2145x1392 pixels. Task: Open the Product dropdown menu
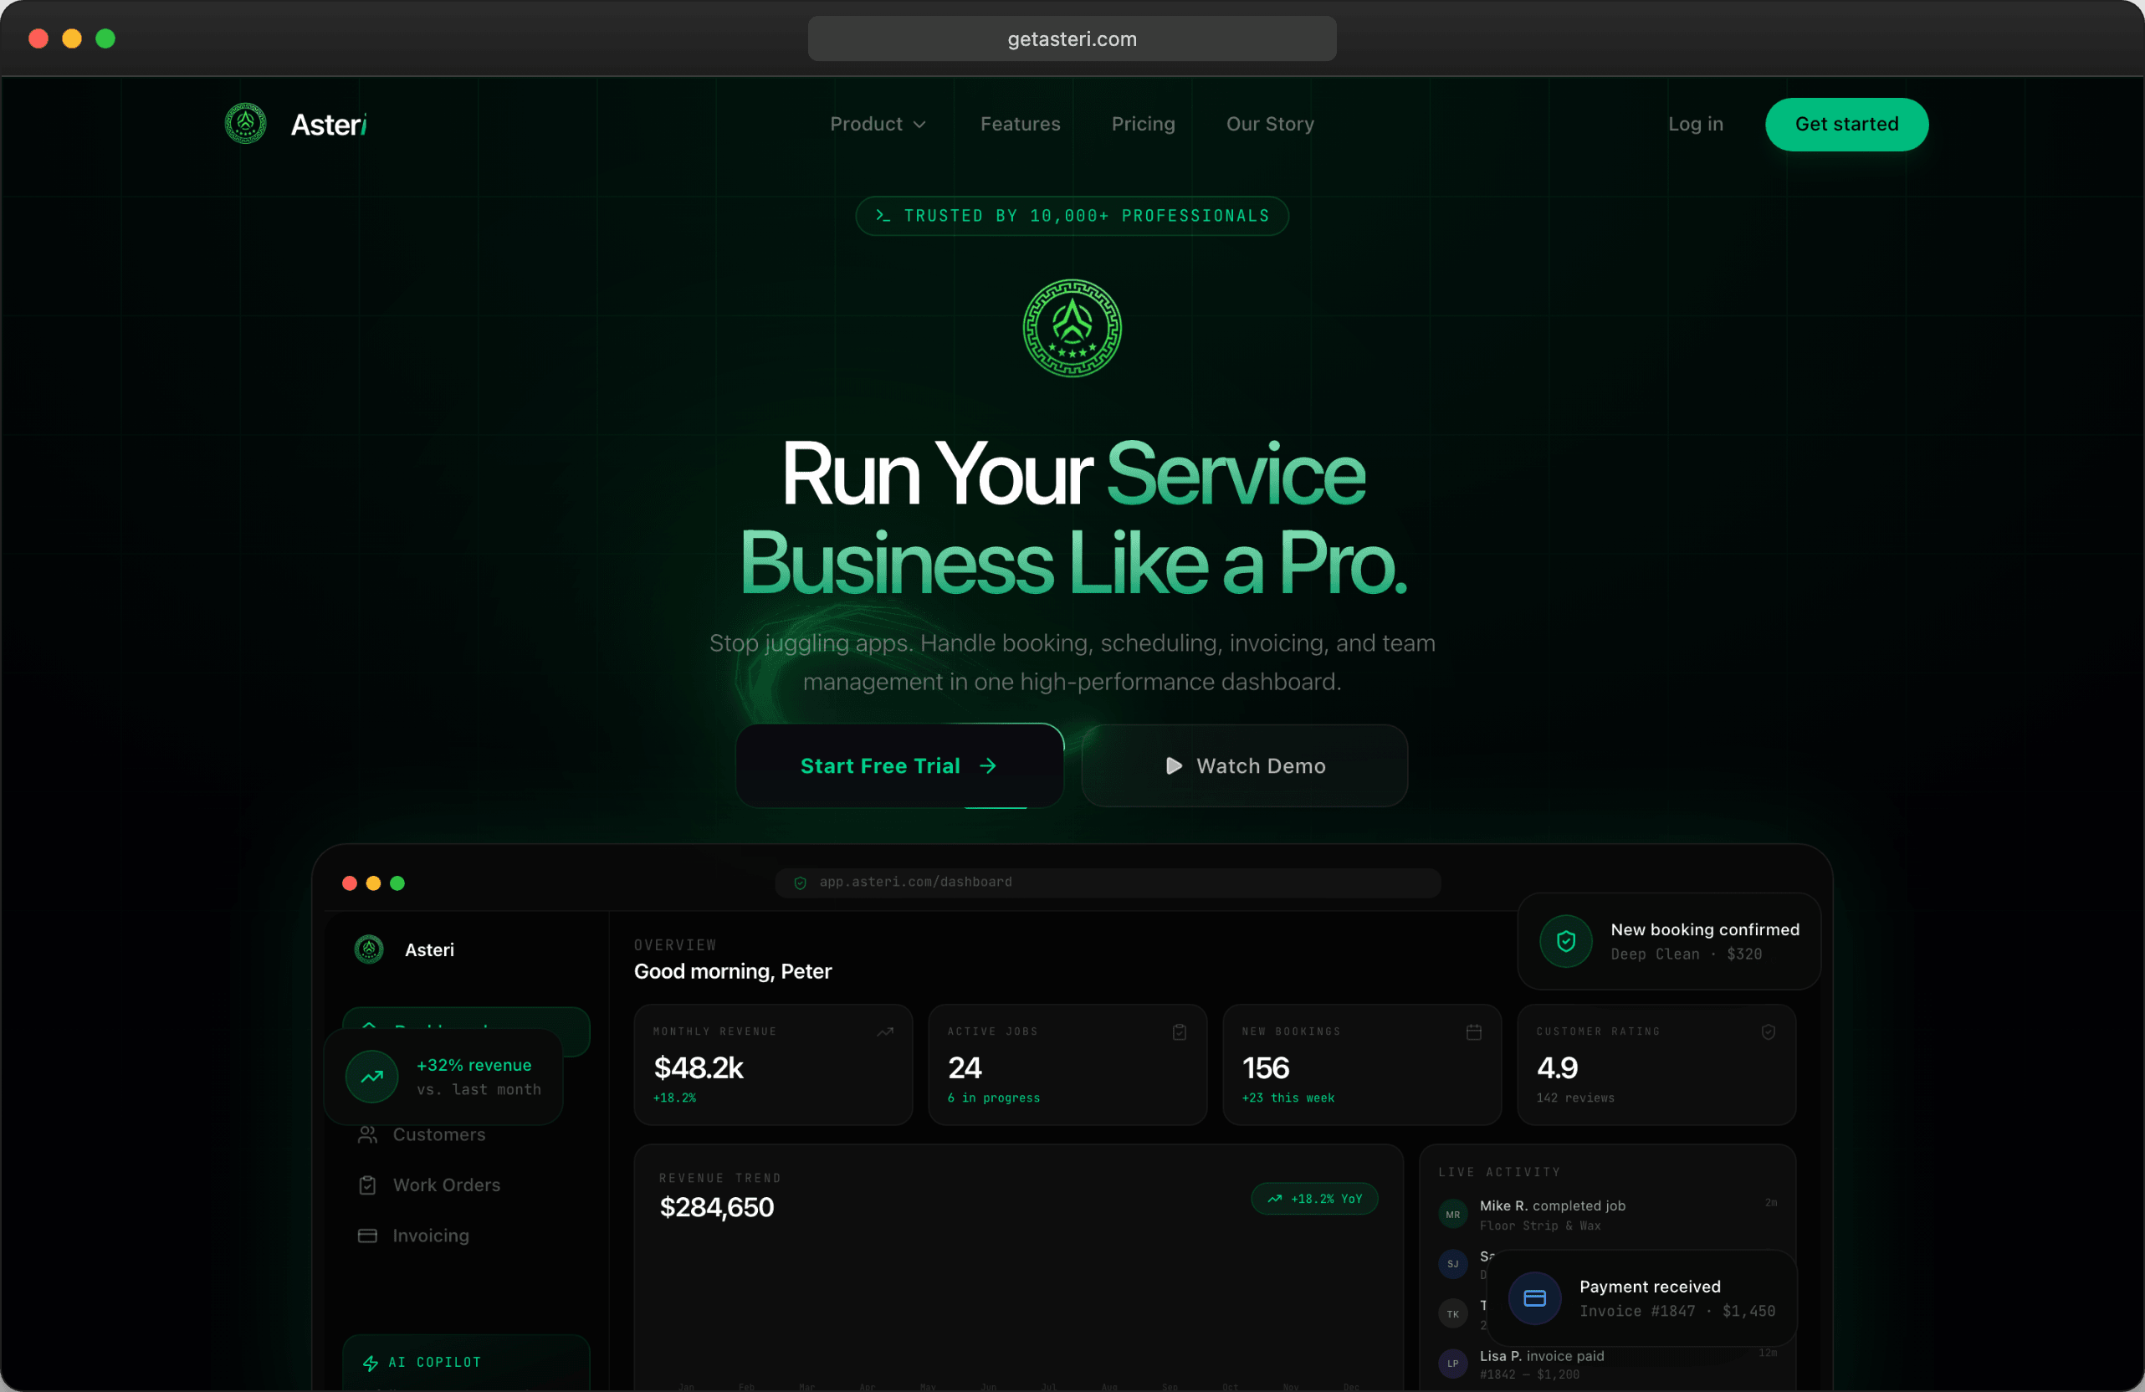click(x=877, y=124)
